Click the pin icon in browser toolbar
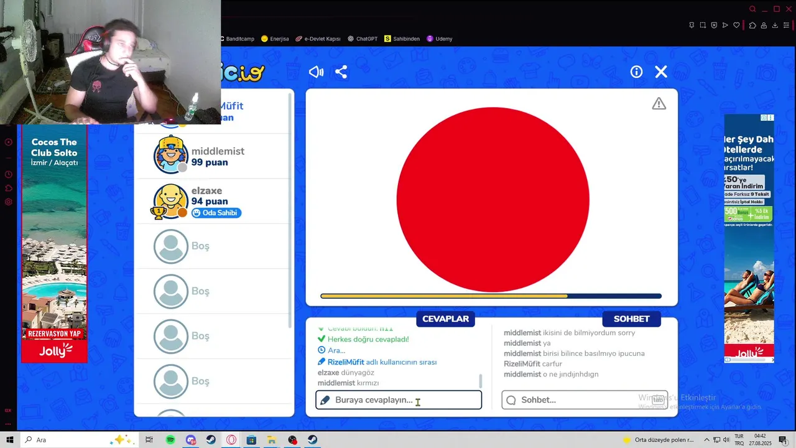Viewport: 796px width, 448px height. pos(692,26)
